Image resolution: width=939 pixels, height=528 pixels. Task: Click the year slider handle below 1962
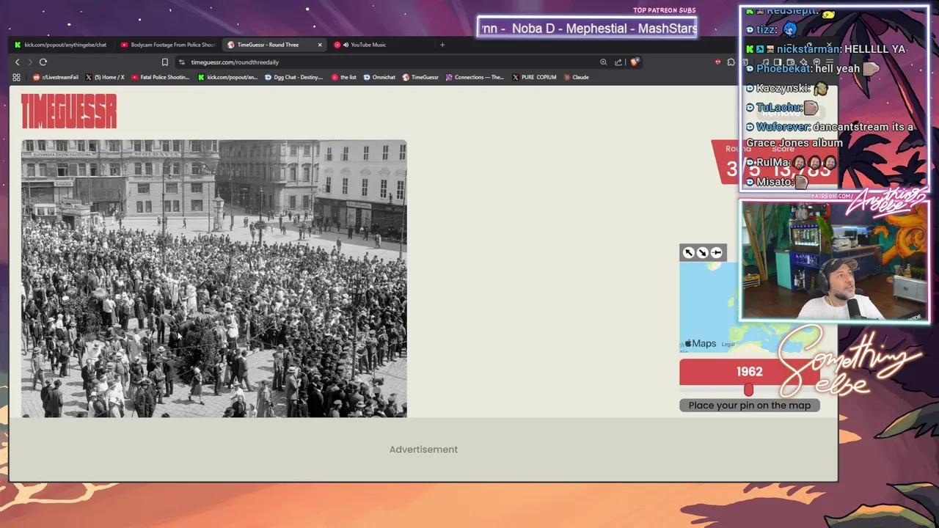pos(748,390)
